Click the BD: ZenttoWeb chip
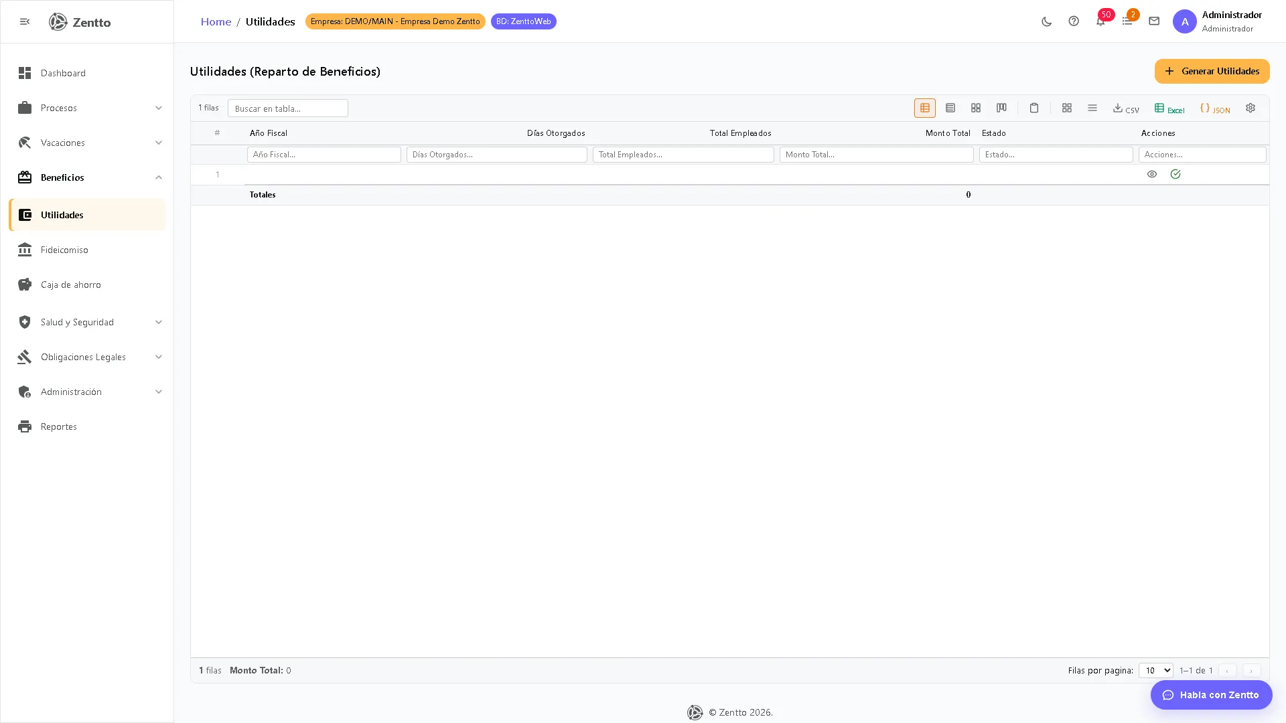 click(x=524, y=21)
